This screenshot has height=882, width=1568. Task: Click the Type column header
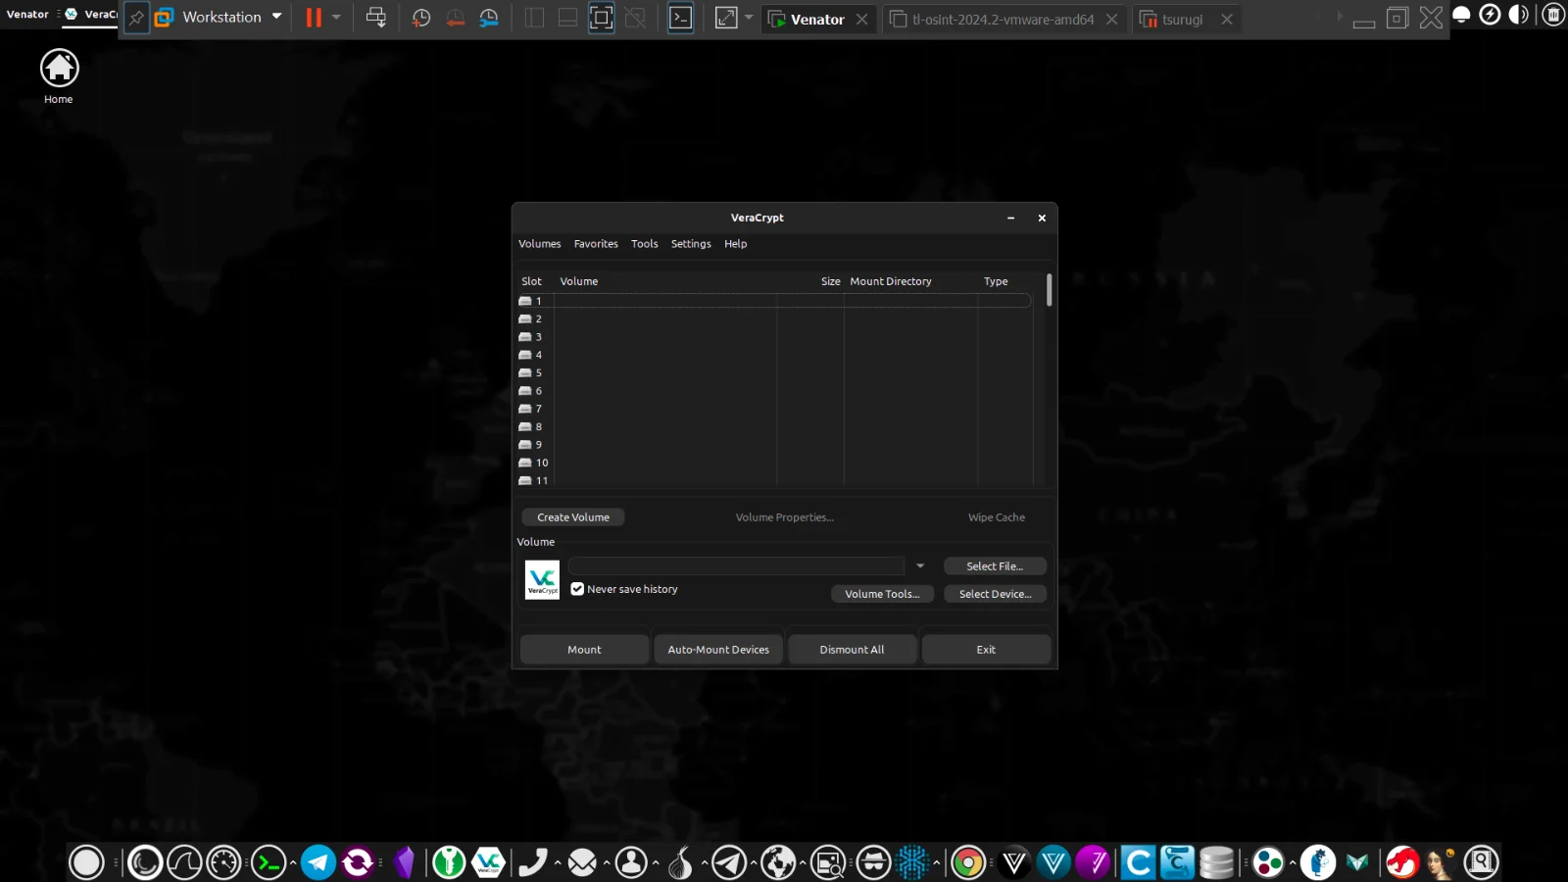coord(996,281)
